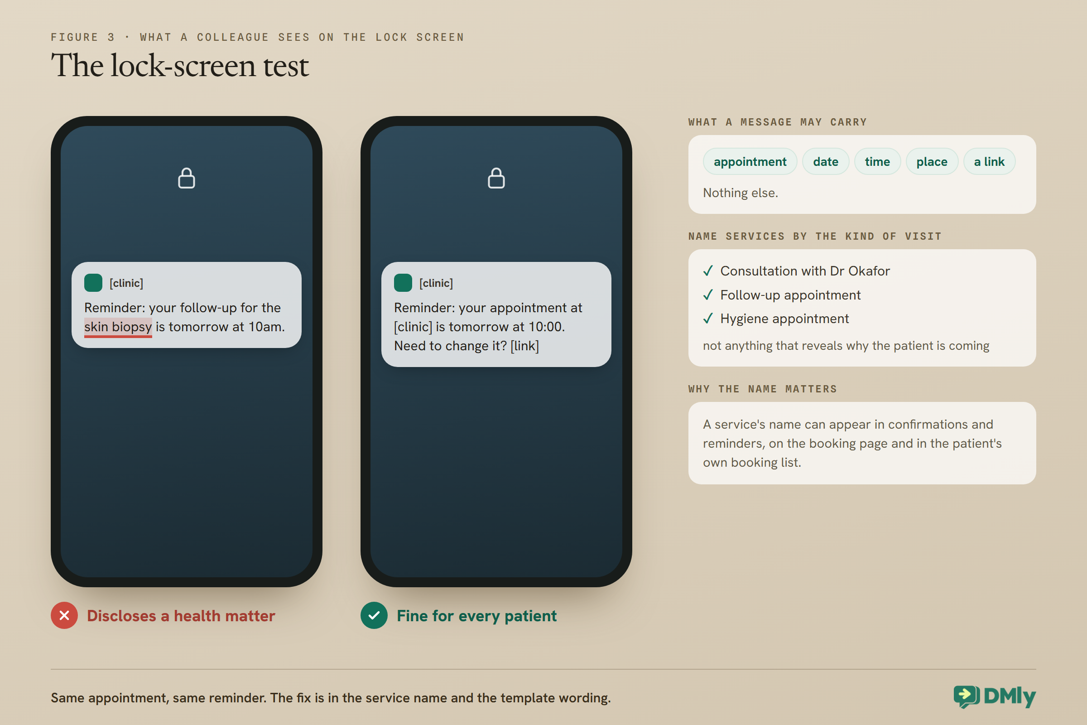Click the Figure 3 caption line

257,37
